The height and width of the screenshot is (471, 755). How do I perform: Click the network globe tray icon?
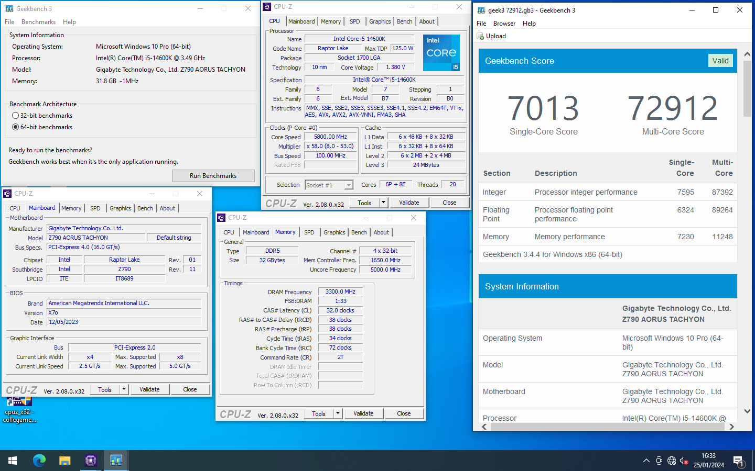[672, 461]
